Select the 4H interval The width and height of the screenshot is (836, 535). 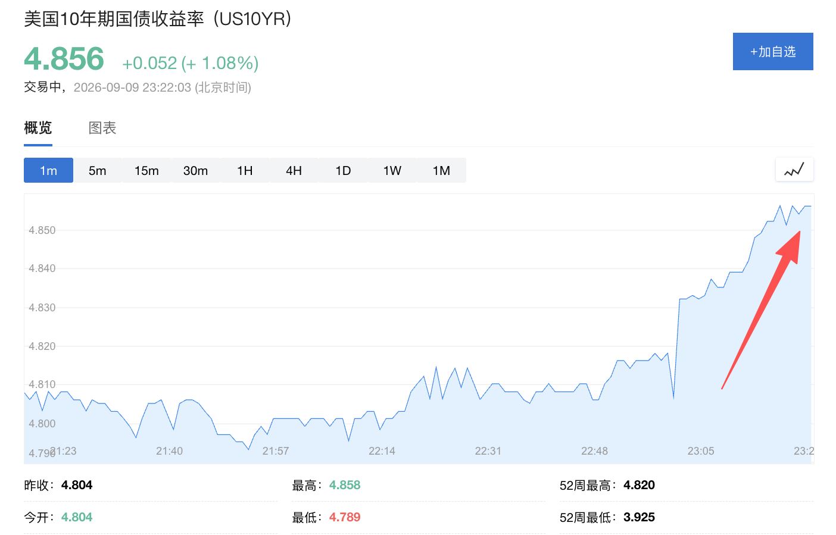[294, 171]
